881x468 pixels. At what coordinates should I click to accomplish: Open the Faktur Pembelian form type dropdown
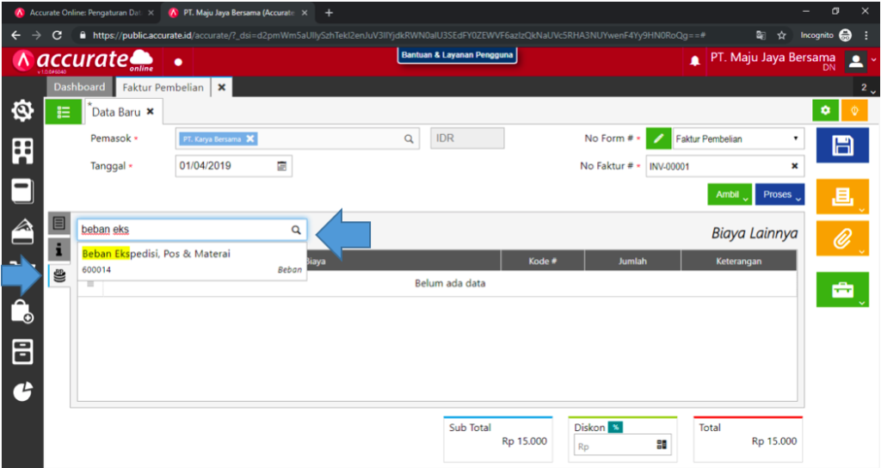point(739,139)
